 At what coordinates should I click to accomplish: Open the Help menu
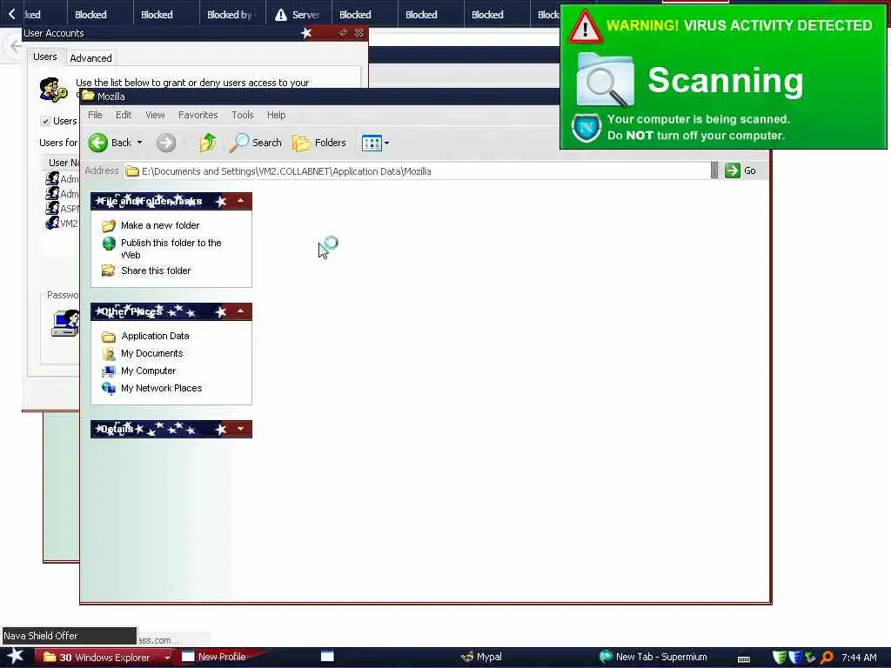pyautogui.click(x=276, y=115)
